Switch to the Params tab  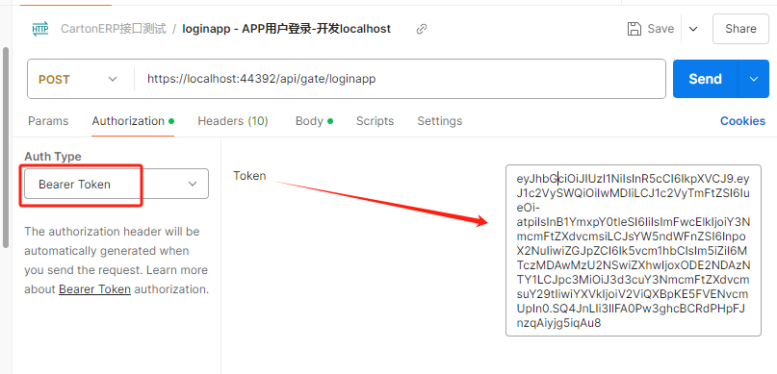coord(48,121)
